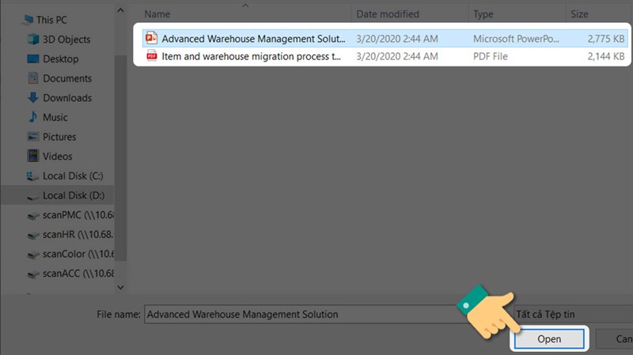Screen dimensions: 633x355
Task: Click the Downloads arrow icon
Action: click(x=32, y=98)
